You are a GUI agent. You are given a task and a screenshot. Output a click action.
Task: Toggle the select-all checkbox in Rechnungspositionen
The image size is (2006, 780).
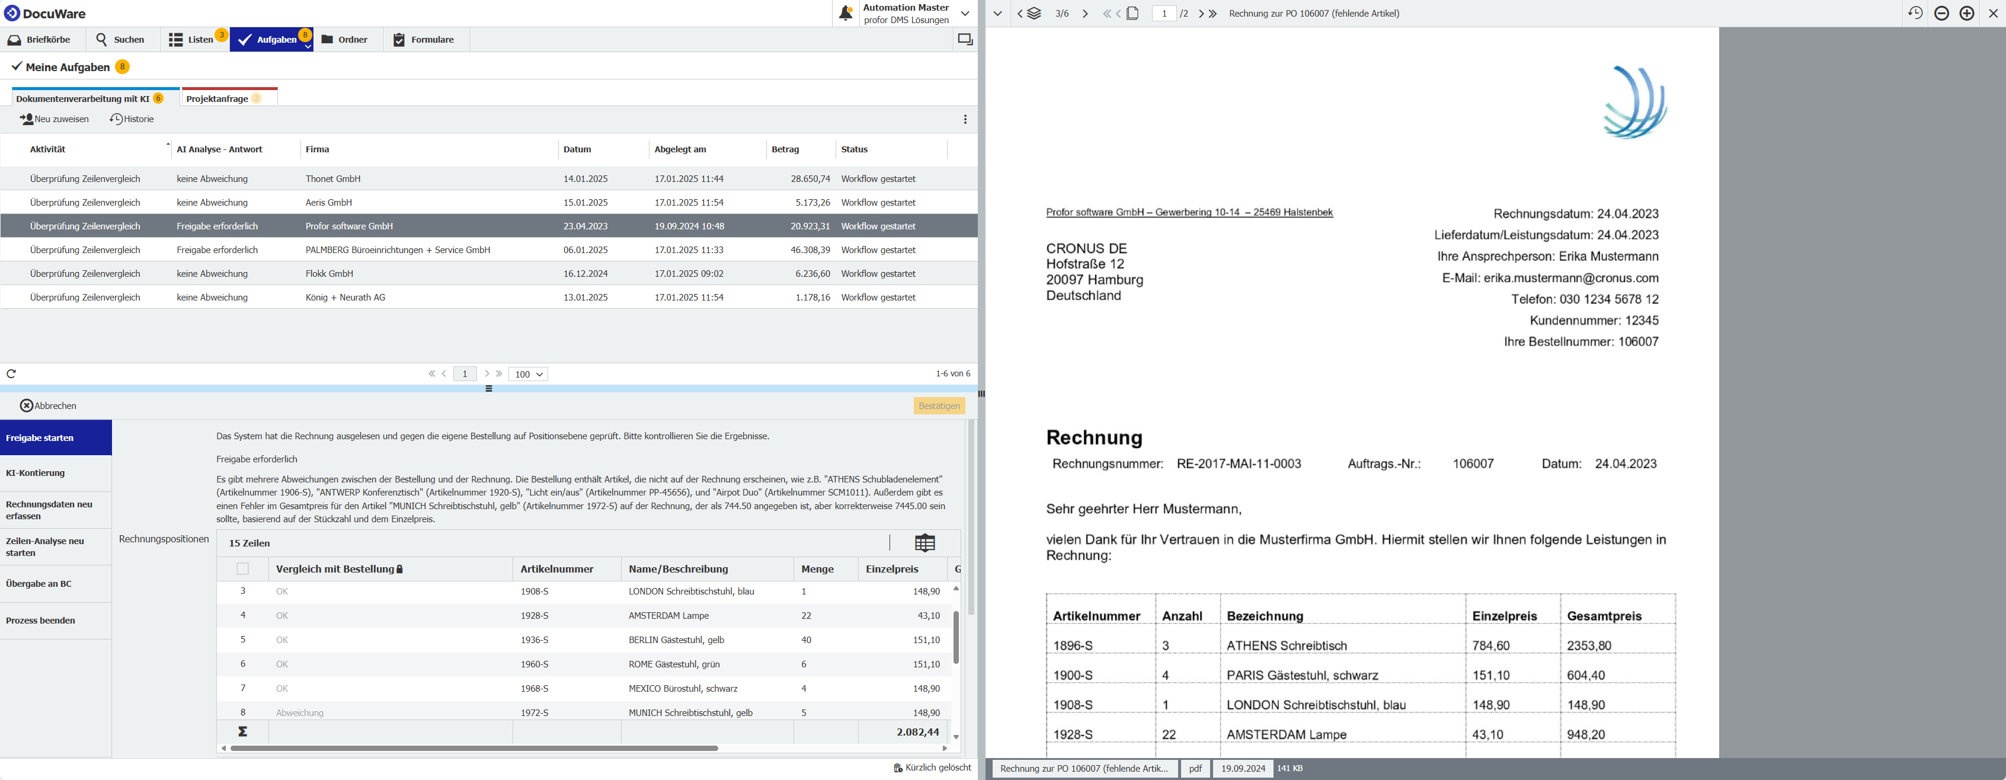[243, 569]
